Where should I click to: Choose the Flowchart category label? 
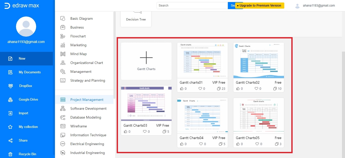pos(78,36)
